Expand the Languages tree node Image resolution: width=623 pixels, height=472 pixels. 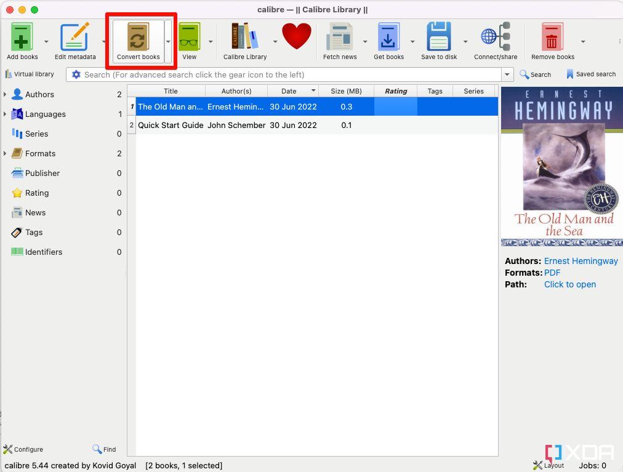click(5, 114)
